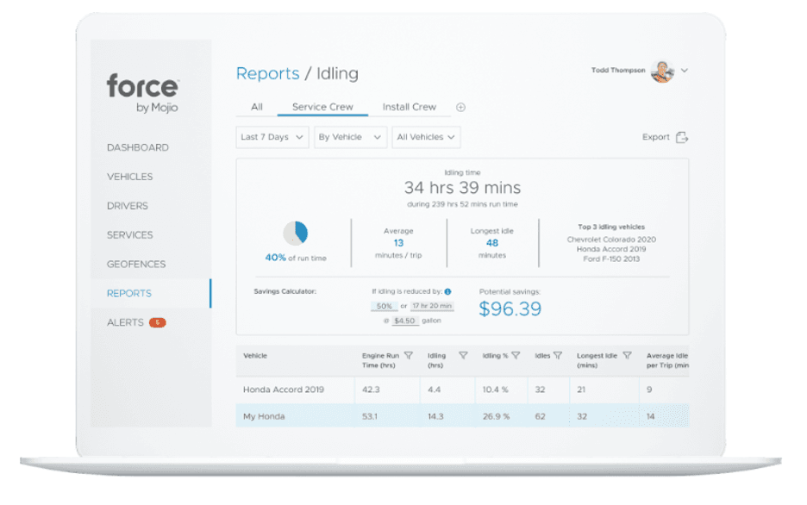Click Todd Thompson's profile avatar
This screenshot has width=807, height=505.
click(661, 70)
